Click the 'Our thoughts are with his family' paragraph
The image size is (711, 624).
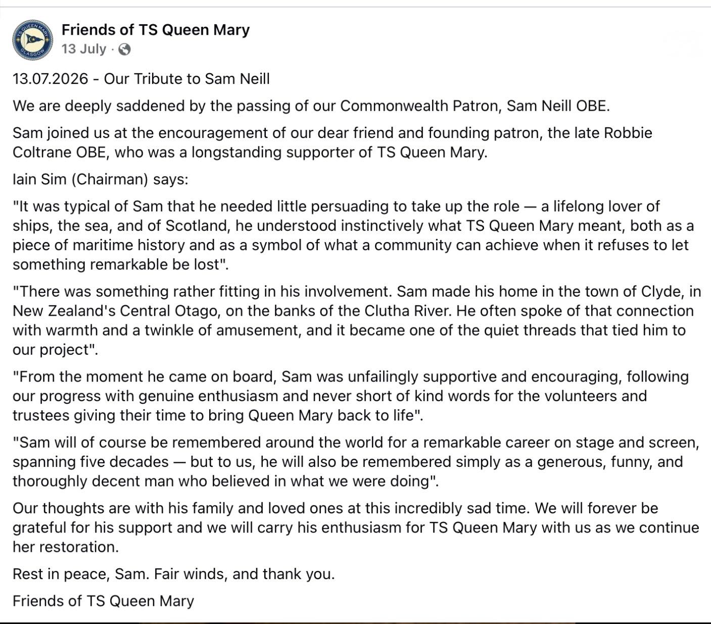coord(356,527)
